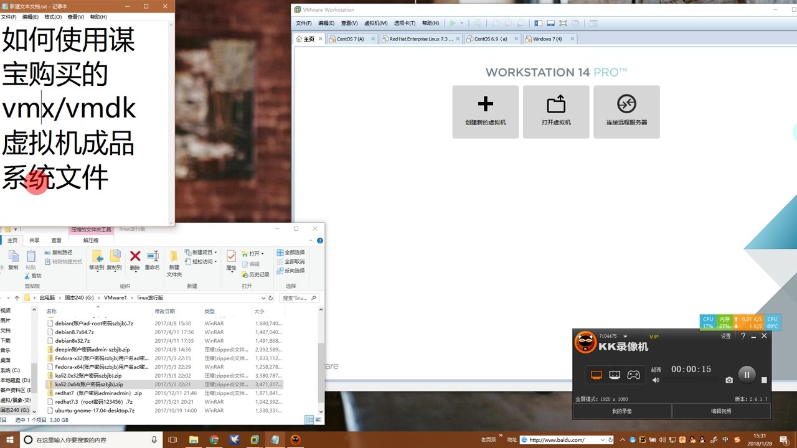Click the Copy Path item in Explorer ribbon

(59, 253)
